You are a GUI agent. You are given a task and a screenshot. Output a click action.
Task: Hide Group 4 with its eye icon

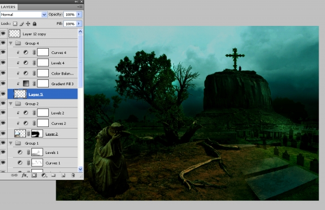click(3, 43)
